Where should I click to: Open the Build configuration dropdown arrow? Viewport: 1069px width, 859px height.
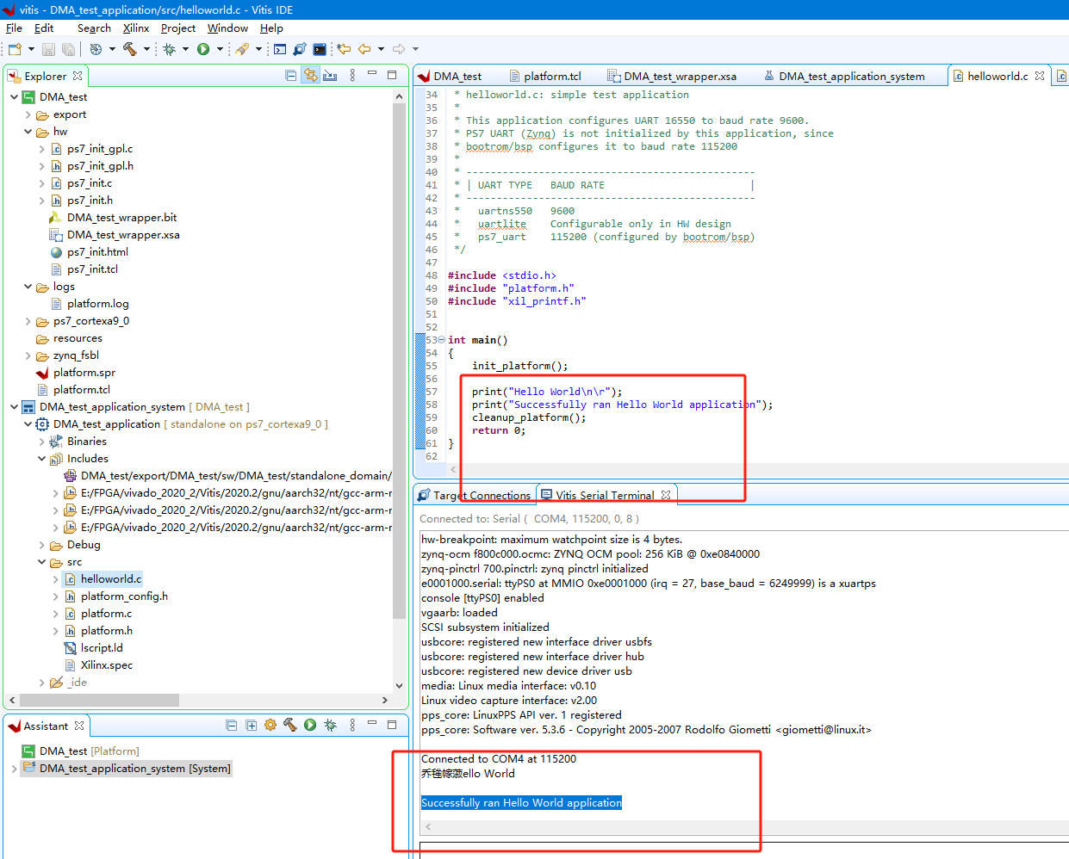146,49
